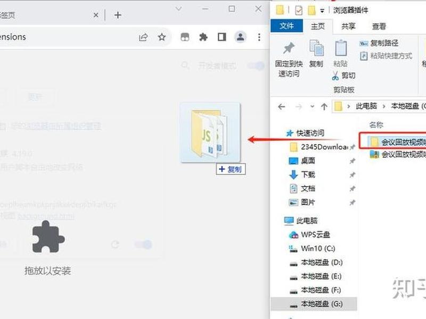
Task: Open the Chrome three-dot menu
Action: [x=259, y=37]
